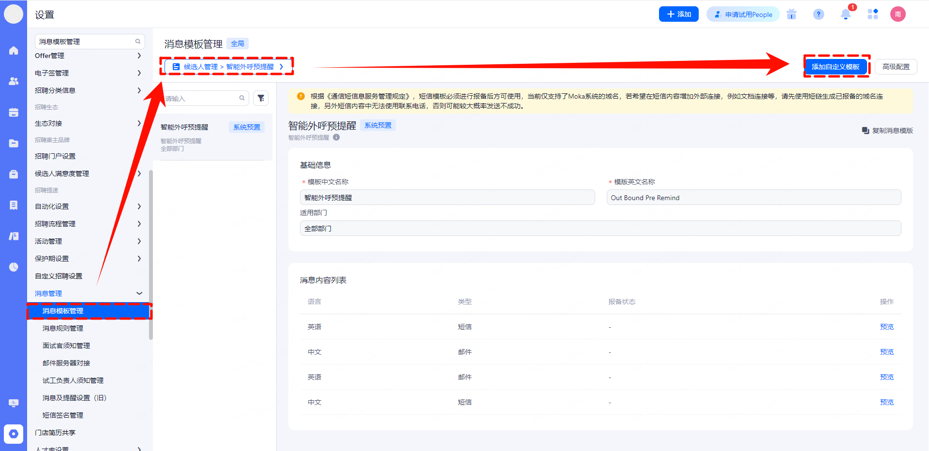Expand the 保护期设置 menu
Screen dimensions: 929x451
pos(139,259)
